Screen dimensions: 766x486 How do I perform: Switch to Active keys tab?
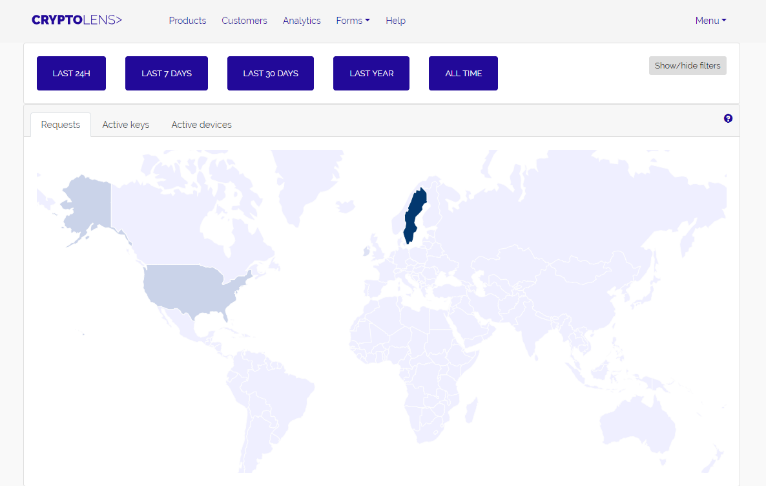(x=125, y=125)
